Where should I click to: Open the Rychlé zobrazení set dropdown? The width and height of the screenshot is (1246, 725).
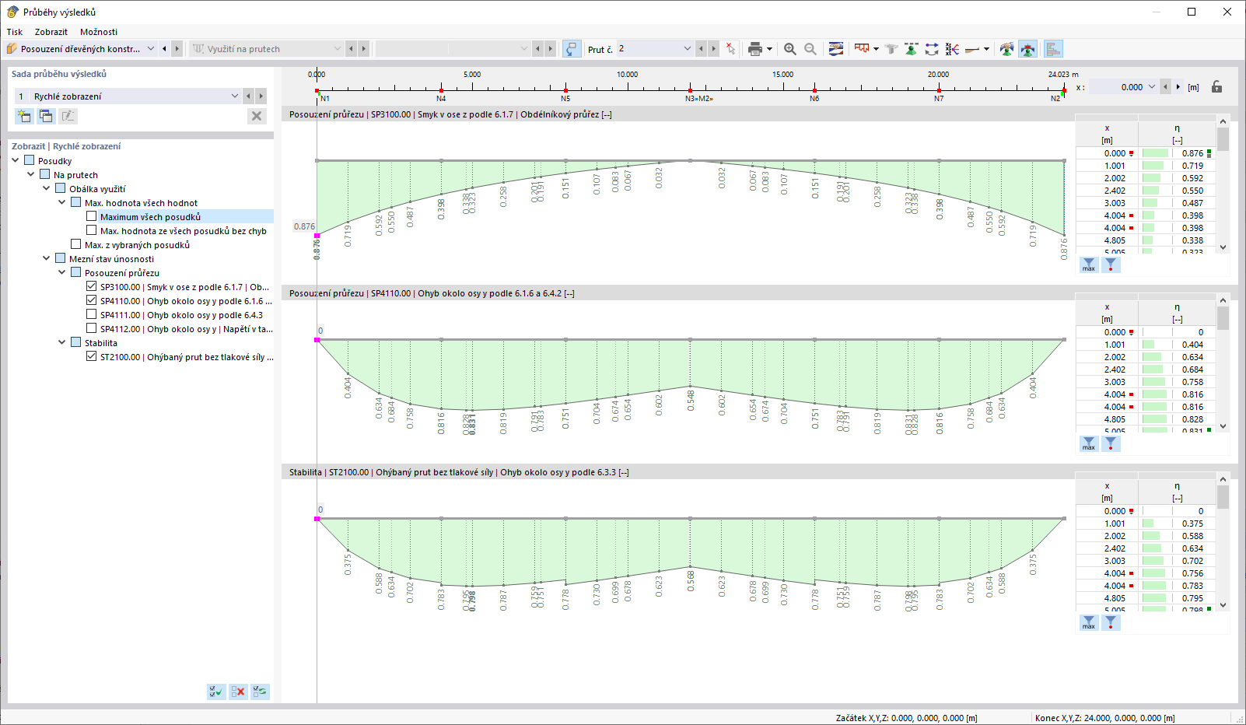235,96
